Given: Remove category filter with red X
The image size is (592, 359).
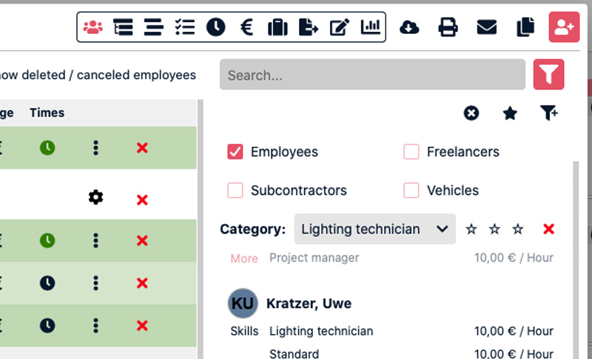Looking at the screenshot, I should [548, 229].
